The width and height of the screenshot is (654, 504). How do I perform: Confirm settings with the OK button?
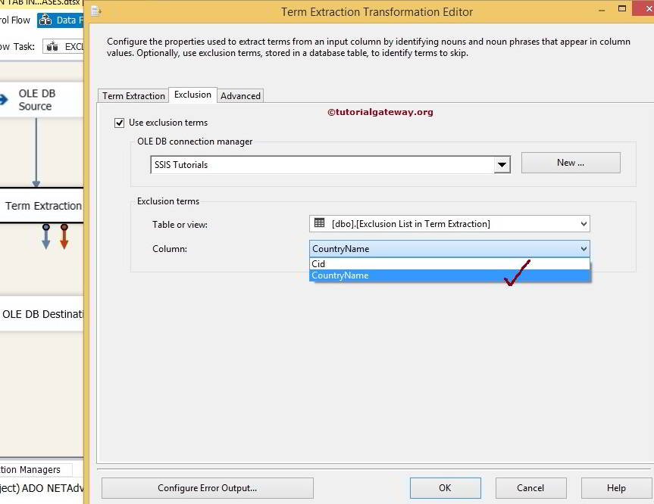point(445,487)
